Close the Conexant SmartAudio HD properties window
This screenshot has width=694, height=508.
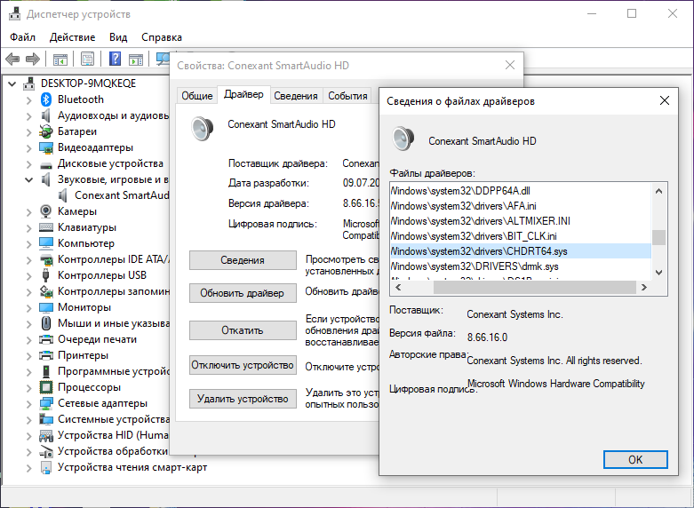point(510,65)
